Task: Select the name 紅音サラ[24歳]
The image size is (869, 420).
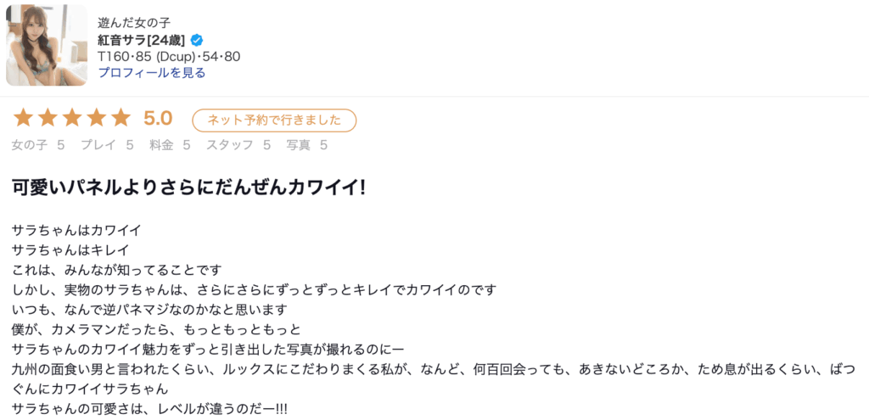Action: click(x=142, y=40)
